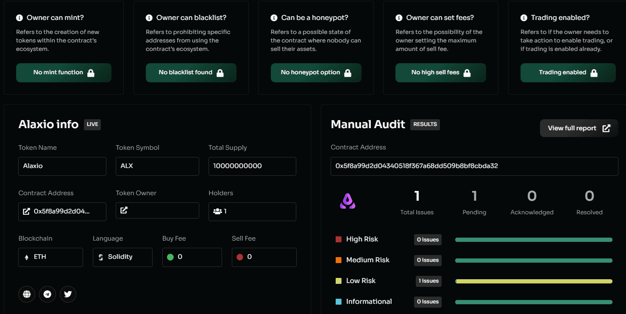626x314 pixels.
Task: Click the No mint function button
Action: (x=64, y=73)
